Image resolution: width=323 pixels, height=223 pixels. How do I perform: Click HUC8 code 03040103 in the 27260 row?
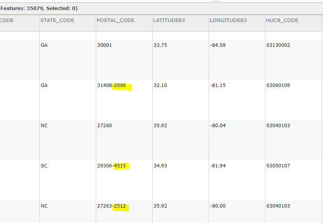point(278,126)
